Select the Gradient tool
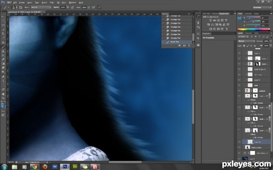 click(3, 64)
